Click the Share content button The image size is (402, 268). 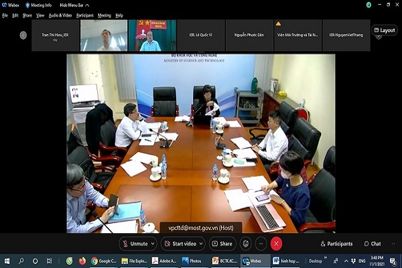(x=222, y=244)
